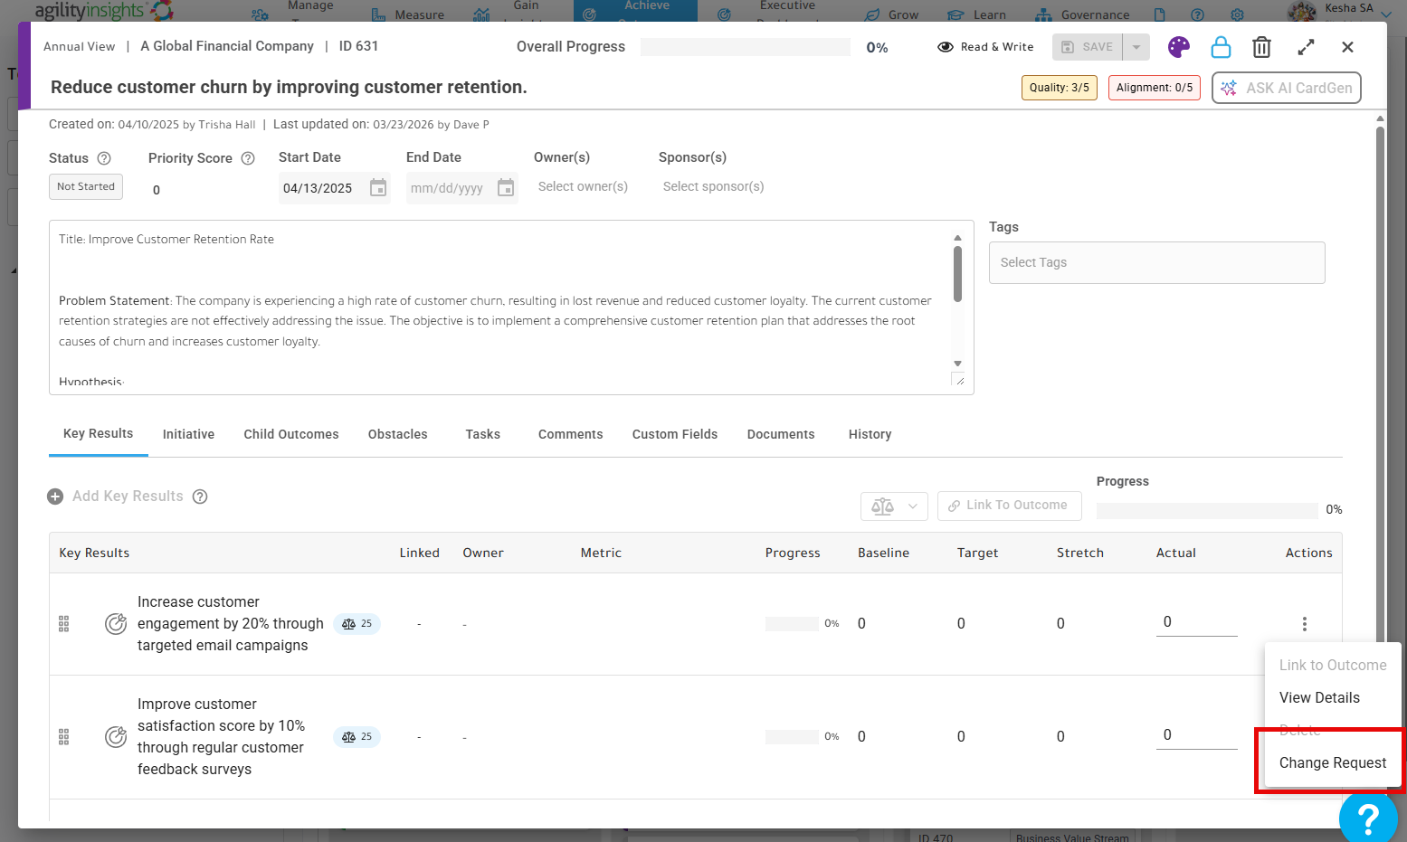Delete outcome using trash can icon
The image size is (1407, 842).
coord(1261,47)
